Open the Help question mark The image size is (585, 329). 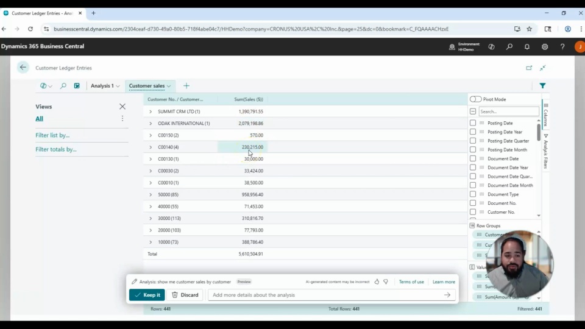click(562, 47)
